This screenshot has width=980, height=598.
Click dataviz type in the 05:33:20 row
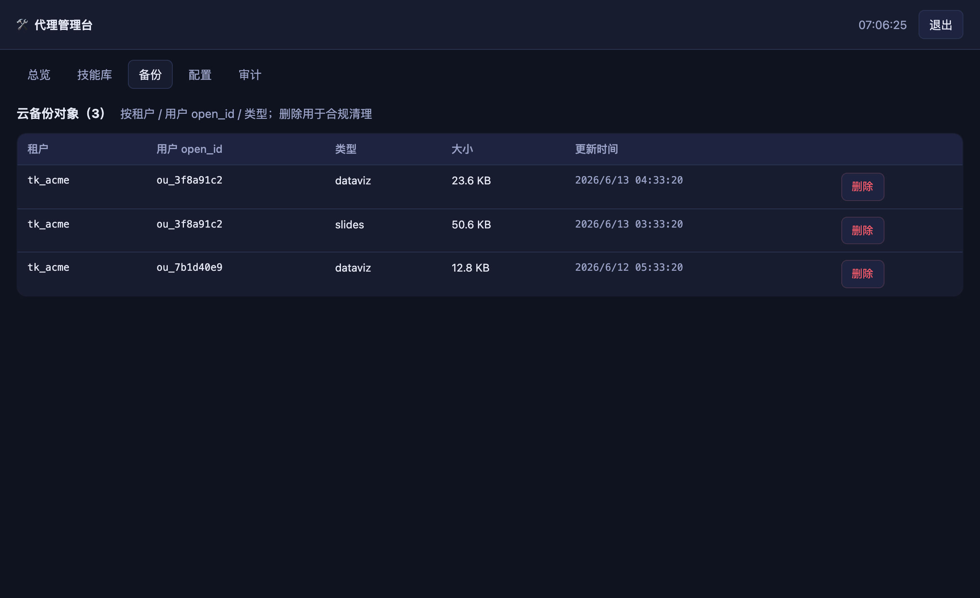(x=353, y=268)
